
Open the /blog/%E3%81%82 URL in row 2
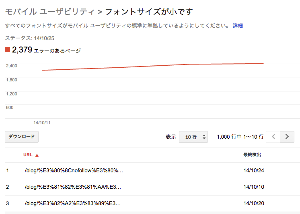click(73, 187)
